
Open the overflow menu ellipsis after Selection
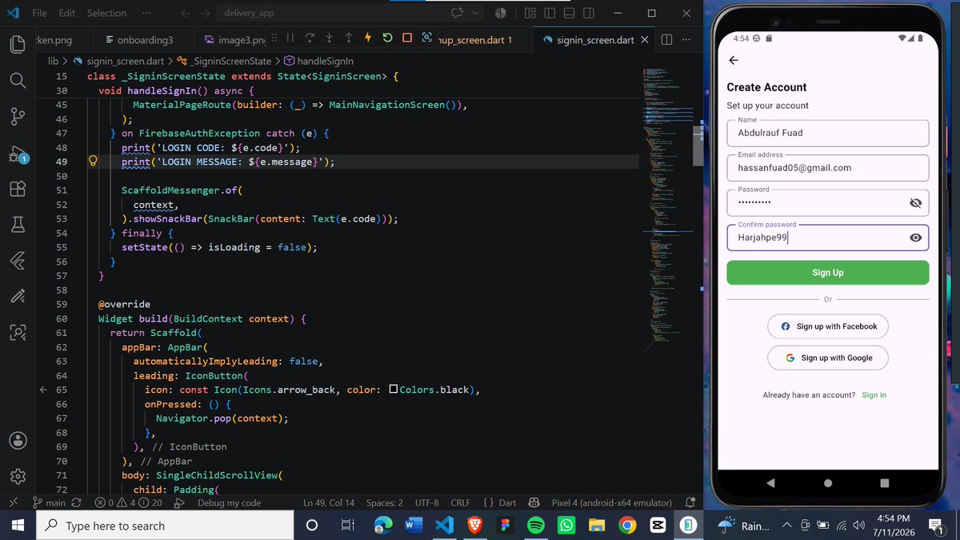click(146, 13)
